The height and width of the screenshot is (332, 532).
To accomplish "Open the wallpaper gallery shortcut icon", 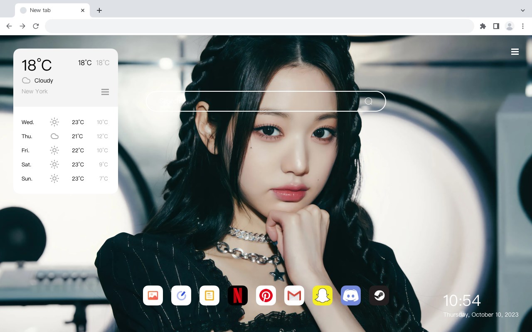I will pos(153,295).
